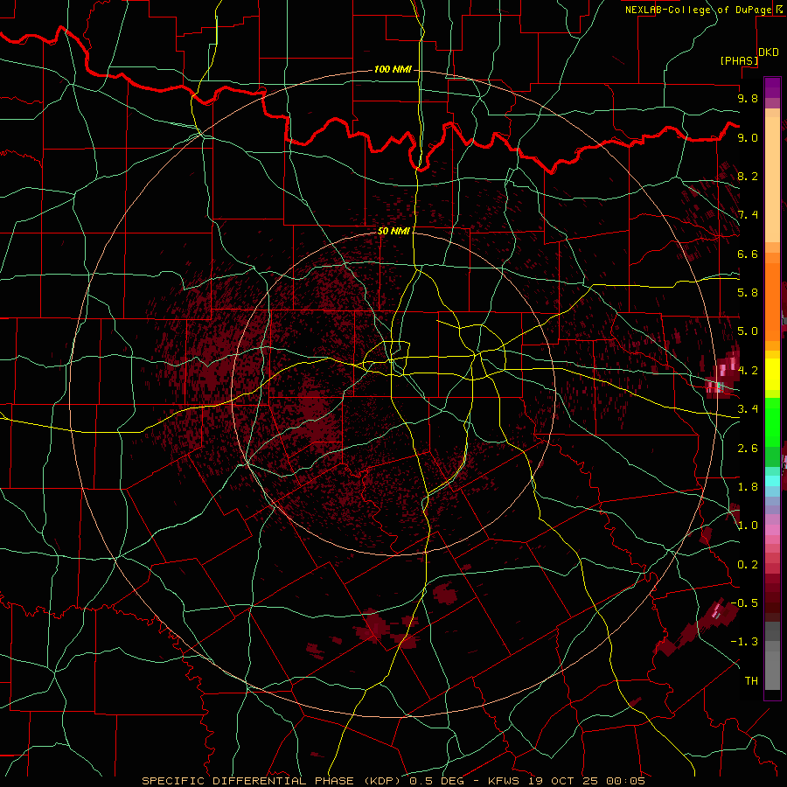The width and height of the screenshot is (787, 787).
Task: Click the [PHAS] units label
Action: (739, 60)
